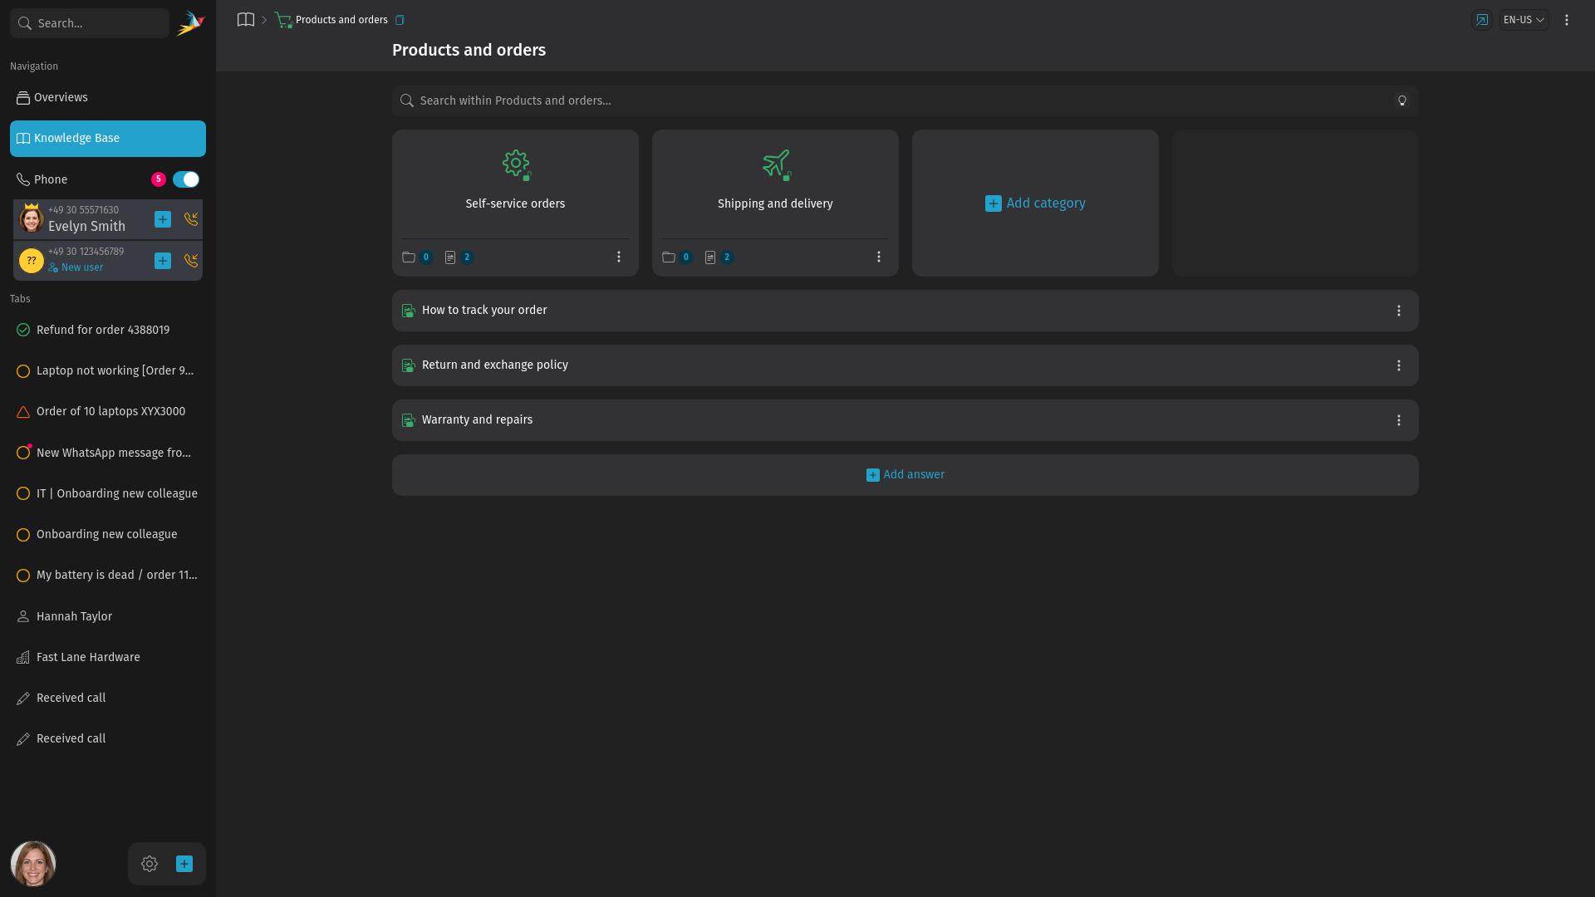Click Add category
The height and width of the screenshot is (897, 1595).
[x=1035, y=203]
